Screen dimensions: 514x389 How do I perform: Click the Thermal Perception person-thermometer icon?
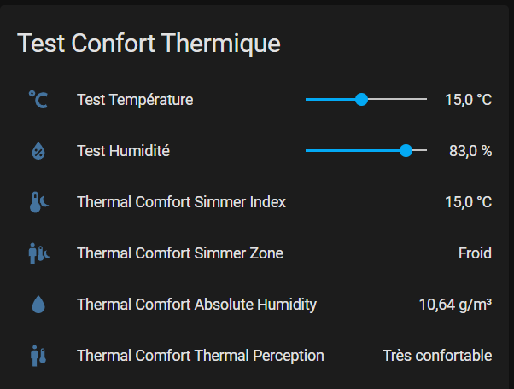tap(38, 356)
